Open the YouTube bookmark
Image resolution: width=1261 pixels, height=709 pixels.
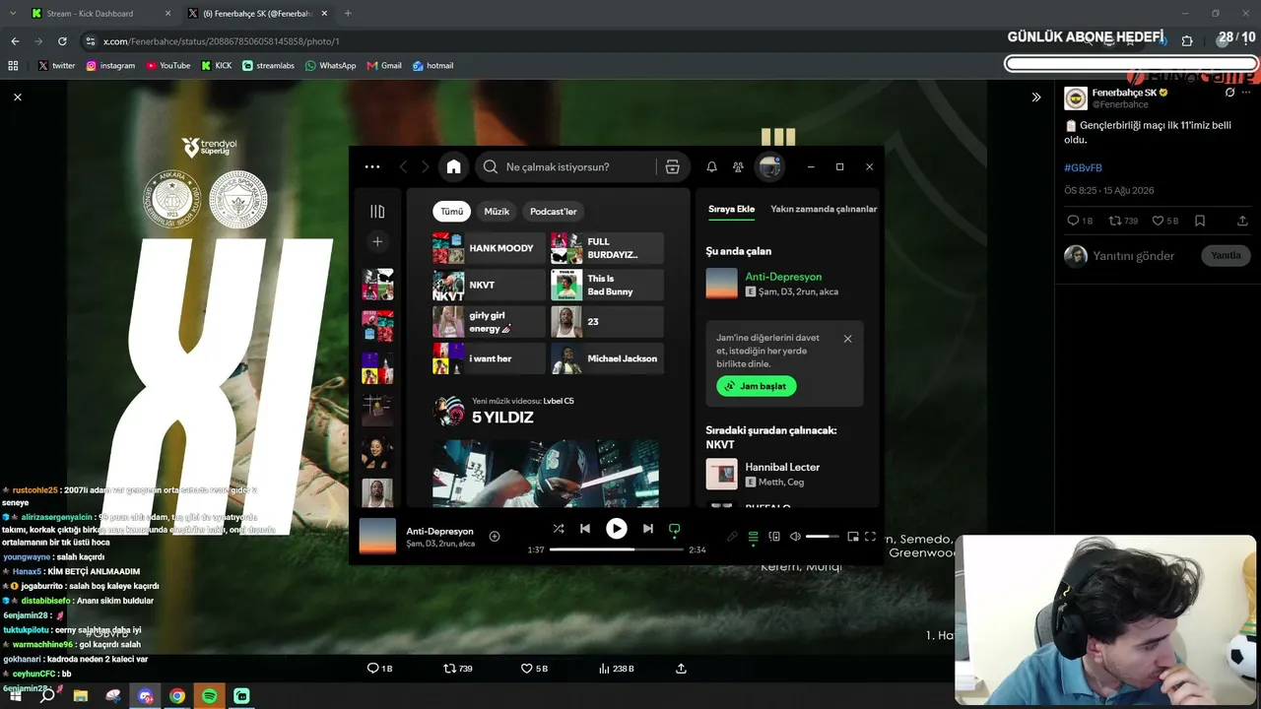pyautogui.click(x=168, y=66)
